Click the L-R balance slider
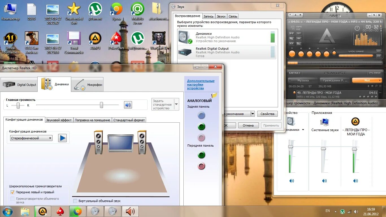Viewport: 386px width, 217px height. tap(18, 105)
